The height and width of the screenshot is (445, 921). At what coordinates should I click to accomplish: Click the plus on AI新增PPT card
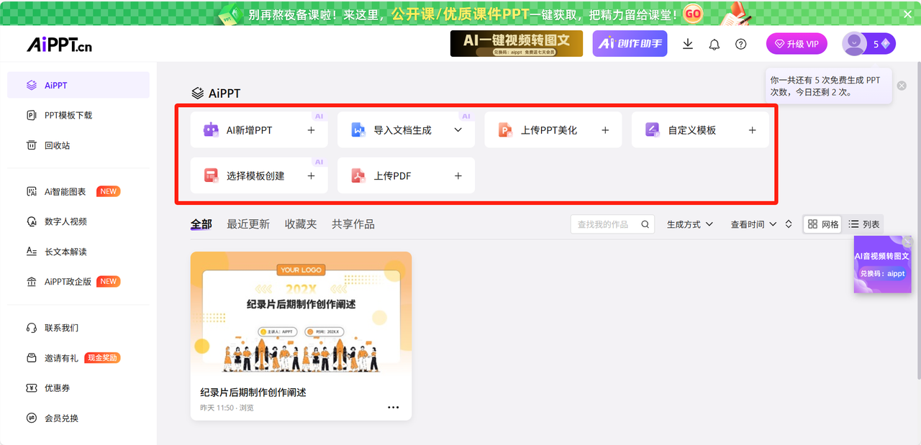click(311, 130)
